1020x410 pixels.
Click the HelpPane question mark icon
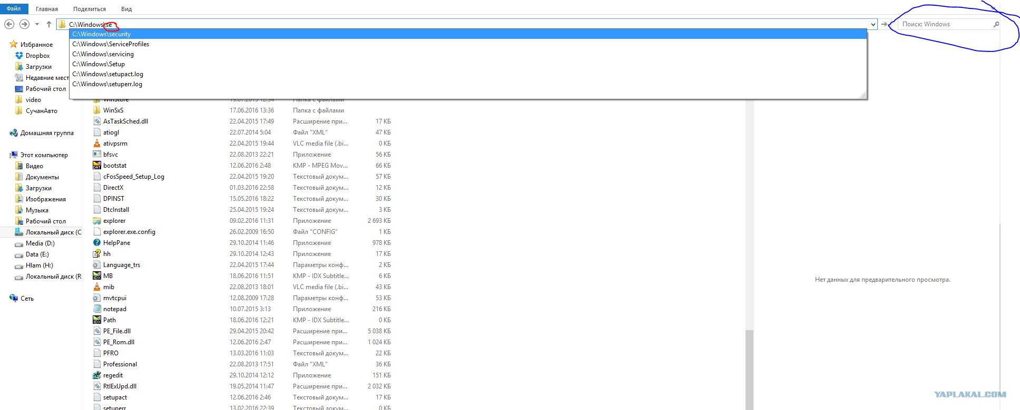pos(97,243)
